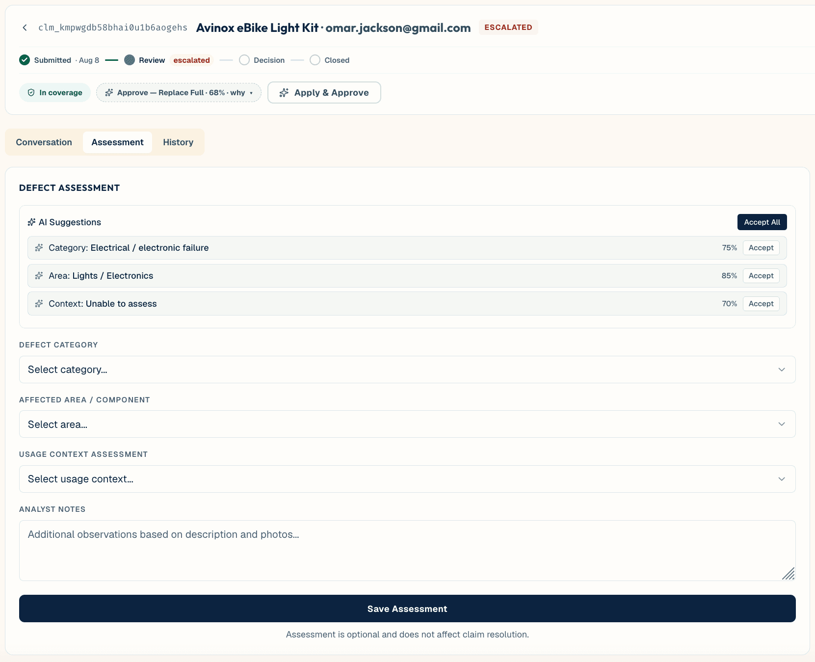Click sparkle icon beside Category suggestion
815x662 pixels.
[39, 248]
